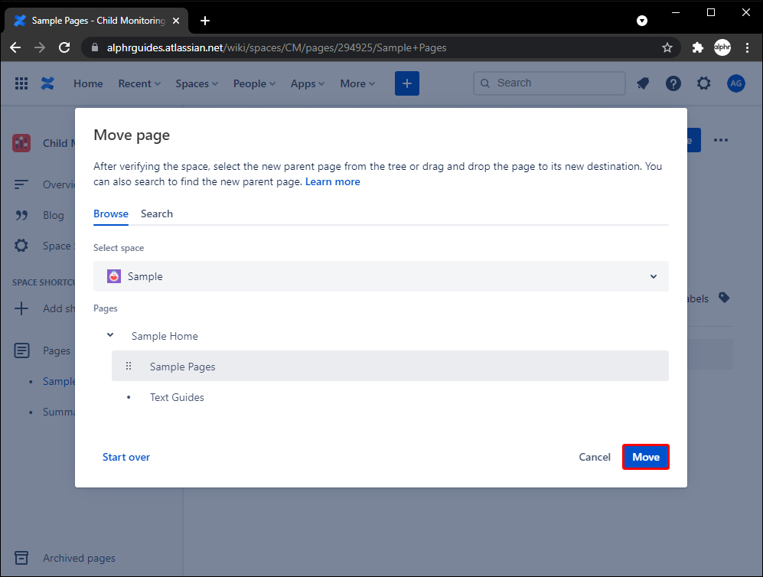Click the labels tag icon

coord(724,298)
